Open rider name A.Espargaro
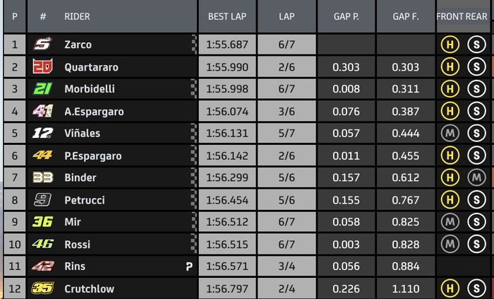The width and height of the screenshot is (494, 299). pos(94,112)
